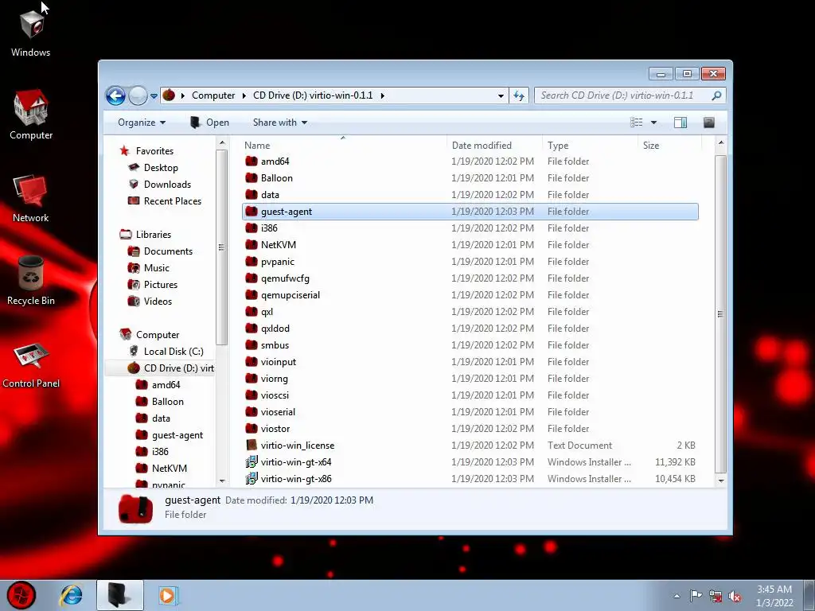Screen dimensions: 815x611
Task: Select the amd64 folder in file list
Action: pyautogui.click(x=470, y=162)
